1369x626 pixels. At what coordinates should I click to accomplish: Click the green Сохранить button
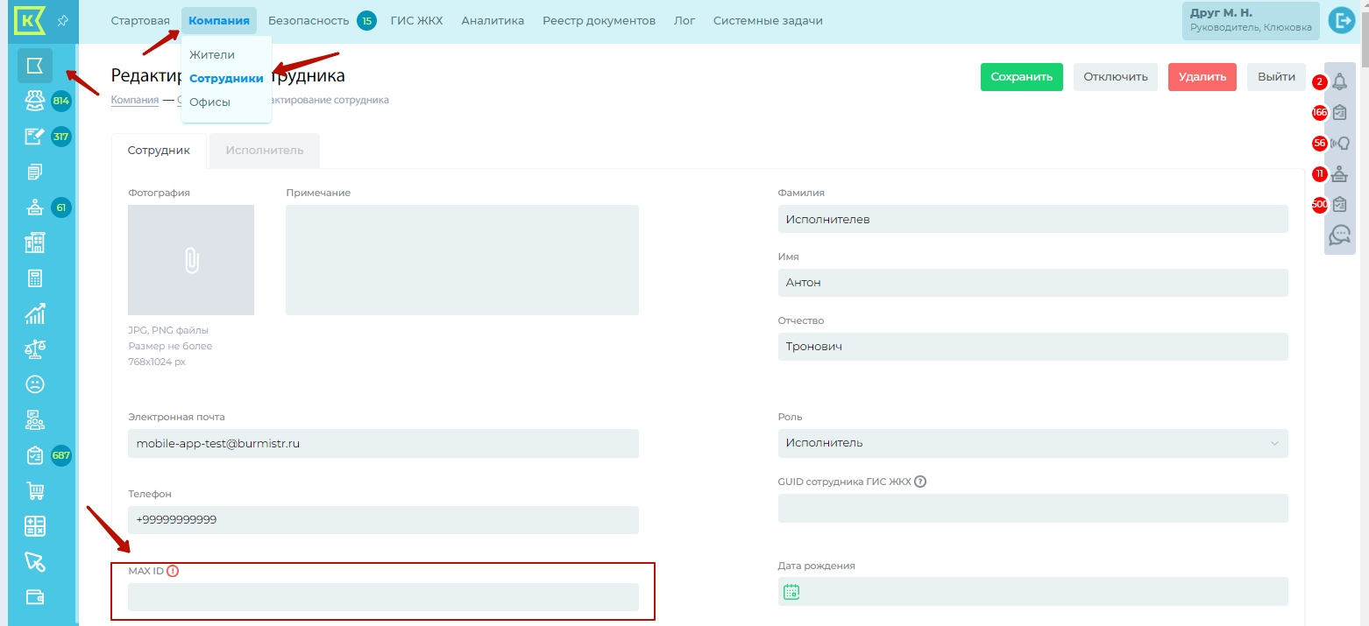(x=1022, y=77)
